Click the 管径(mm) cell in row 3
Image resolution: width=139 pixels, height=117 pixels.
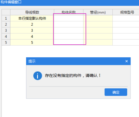98,30
